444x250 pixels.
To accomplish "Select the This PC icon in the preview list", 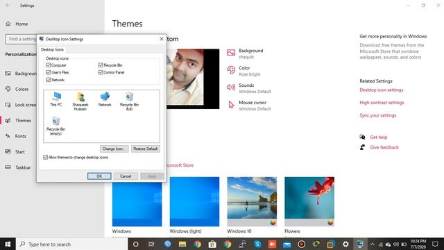I will click(55, 99).
